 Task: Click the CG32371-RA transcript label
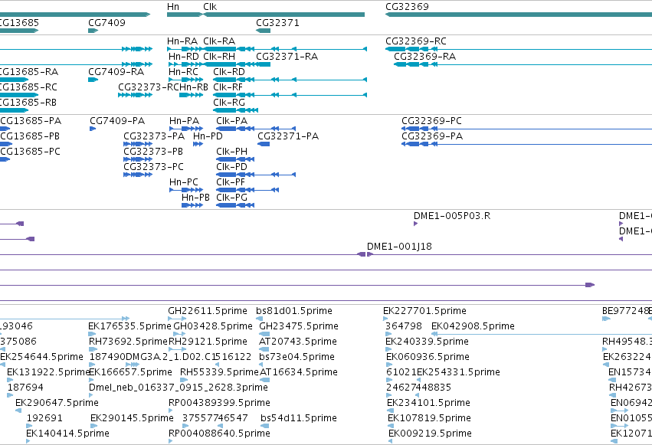pyautogui.click(x=287, y=57)
